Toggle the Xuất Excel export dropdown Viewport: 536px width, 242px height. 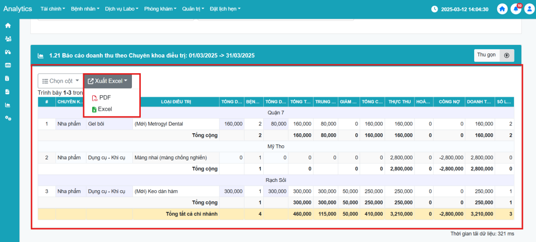(107, 81)
